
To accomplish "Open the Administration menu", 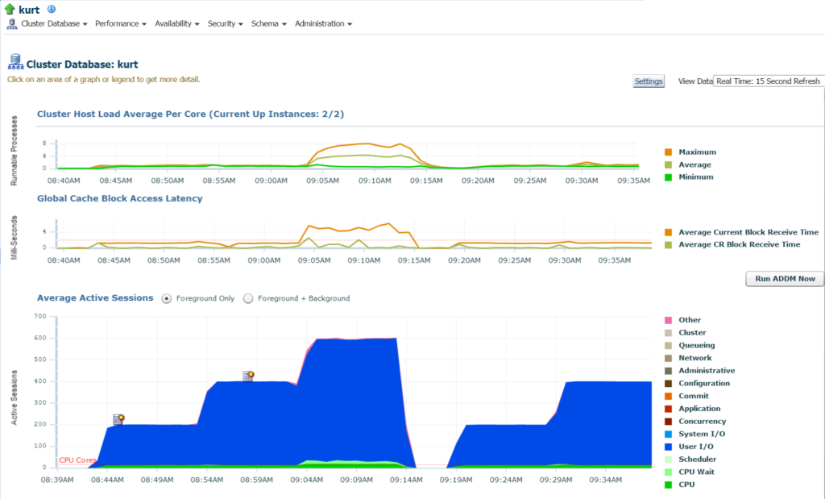I will 323,23.
